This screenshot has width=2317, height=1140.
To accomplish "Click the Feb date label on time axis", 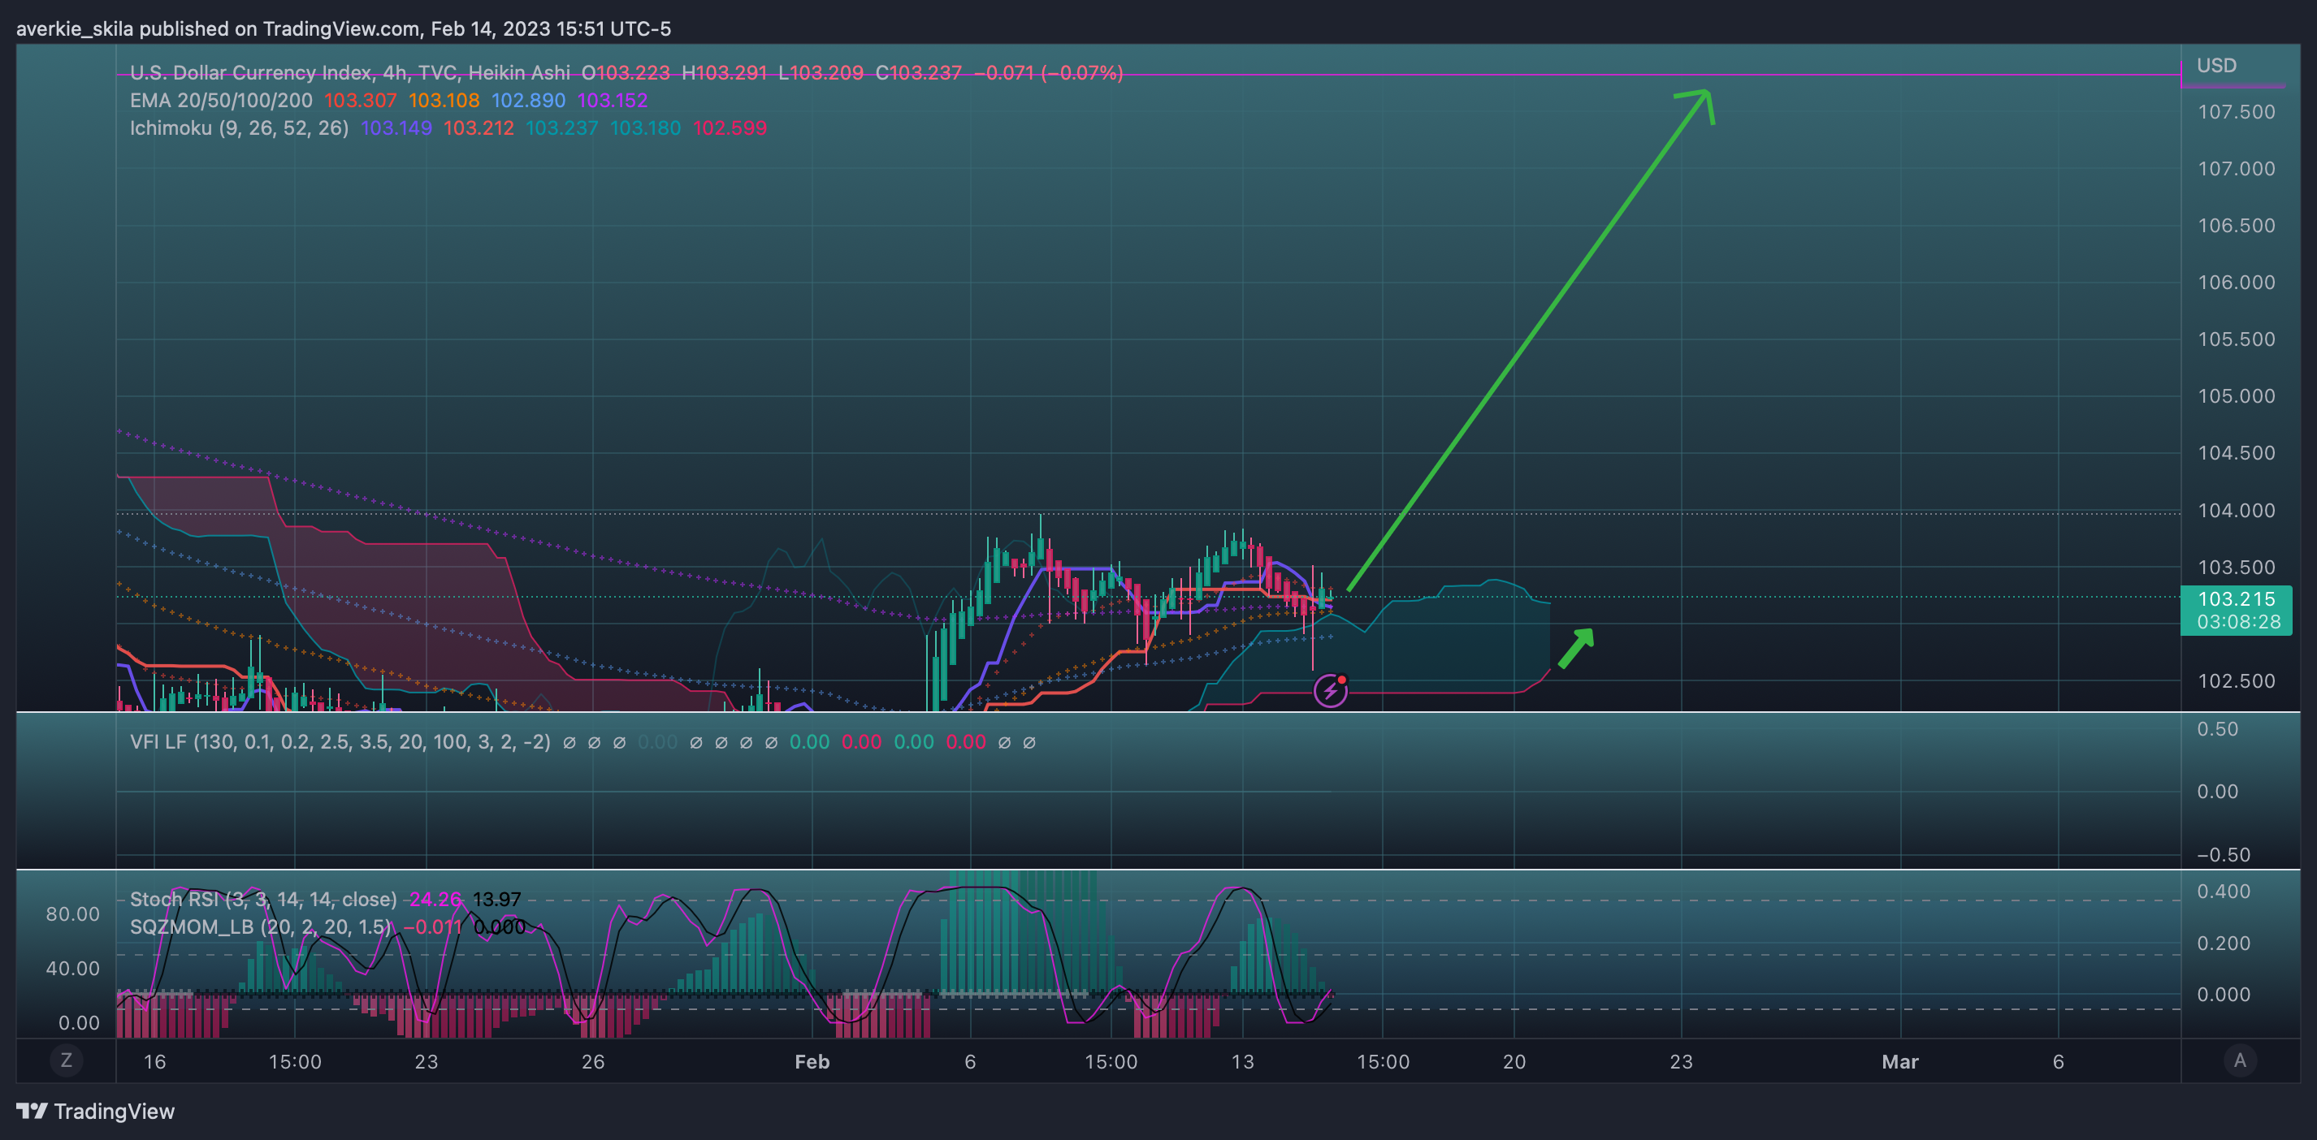I will (x=812, y=1062).
